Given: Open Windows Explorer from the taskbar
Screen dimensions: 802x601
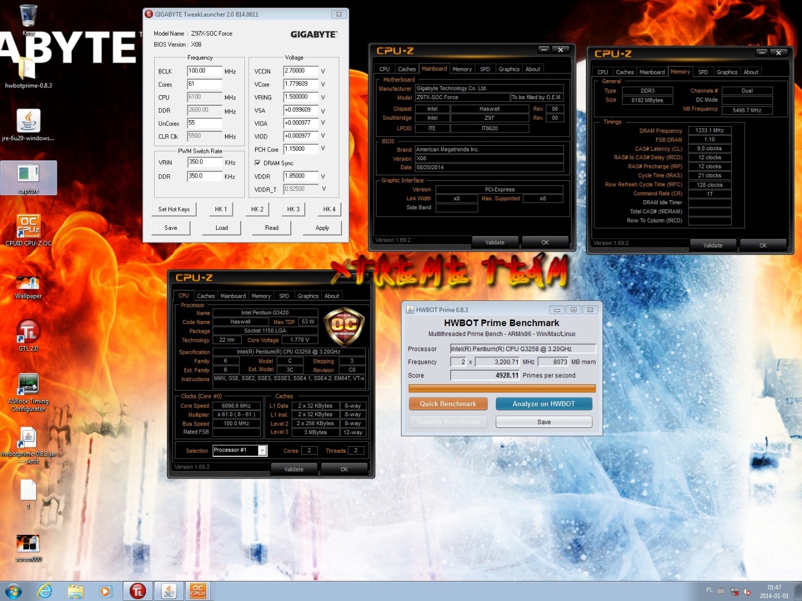Looking at the screenshot, I should point(75,591).
